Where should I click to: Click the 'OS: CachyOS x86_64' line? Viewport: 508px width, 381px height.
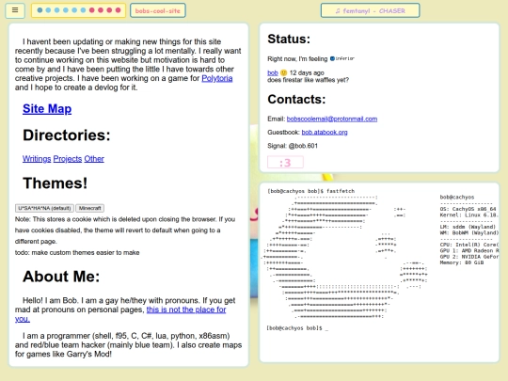(x=468, y=209)
